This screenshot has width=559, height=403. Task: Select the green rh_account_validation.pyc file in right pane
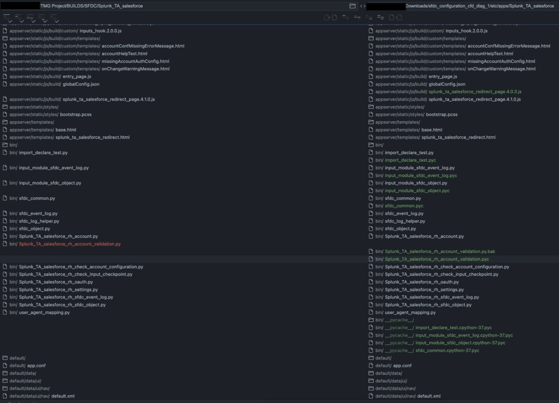437,259
